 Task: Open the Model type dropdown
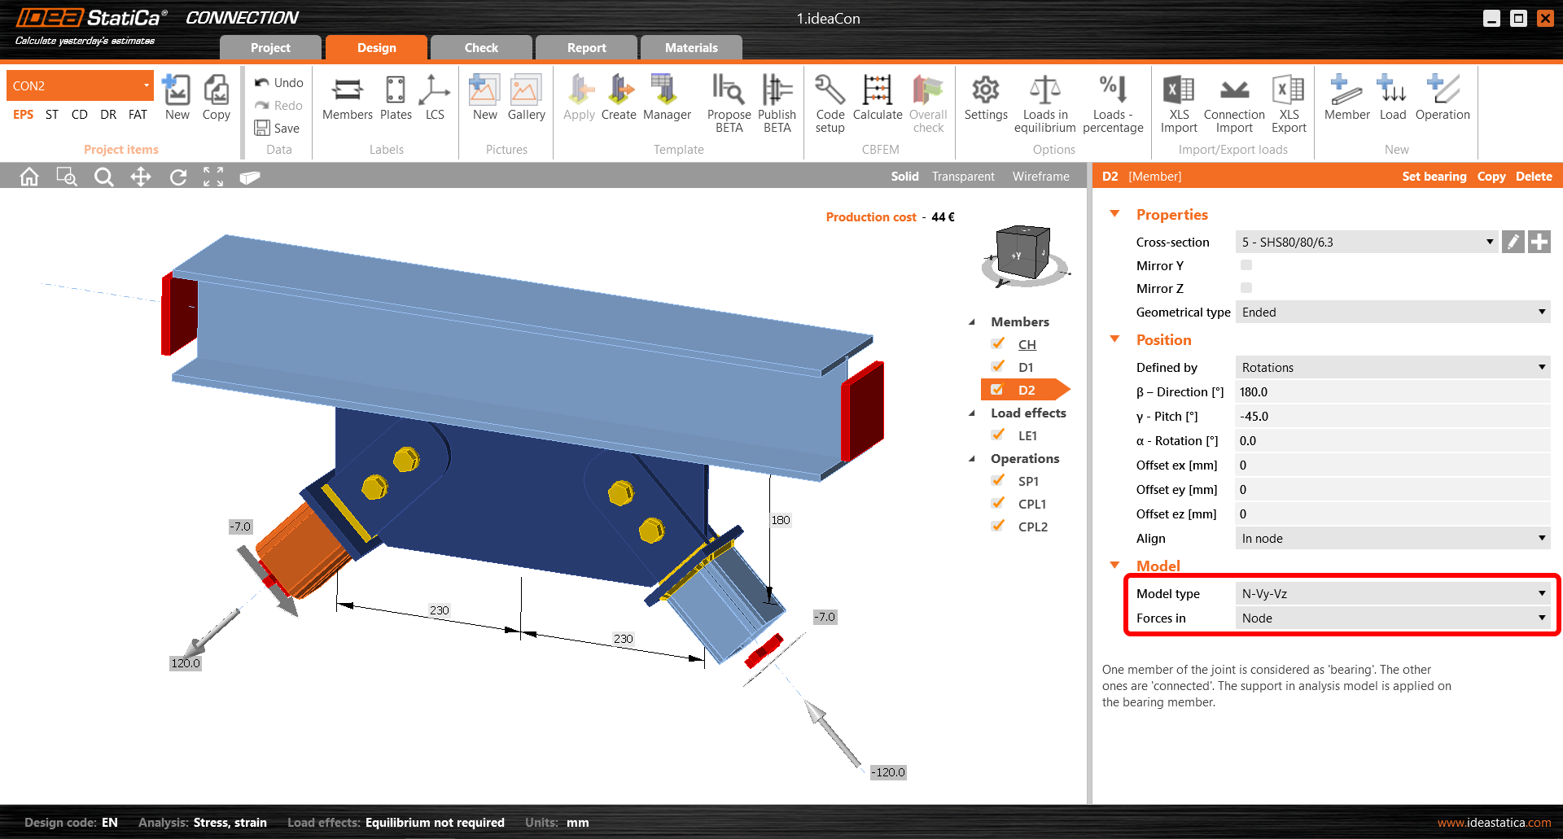[x=1391, y=594]
